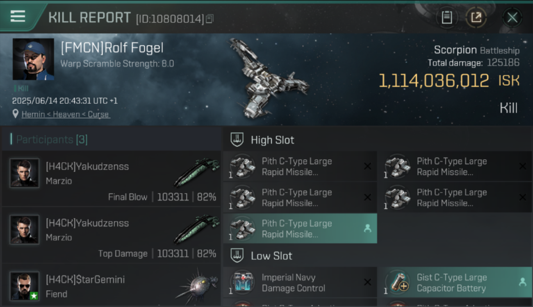The height and width of the screenshot is (307, 533).
Task: Select the $tarGemini Fiend participant row
Action: [111, 285]
